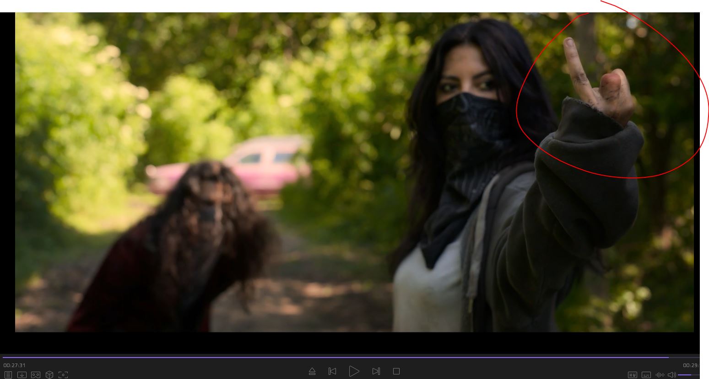Capture a frame with the screenshot icon
The height and width of the screenshot is (379, 709).
click(63, 375)
